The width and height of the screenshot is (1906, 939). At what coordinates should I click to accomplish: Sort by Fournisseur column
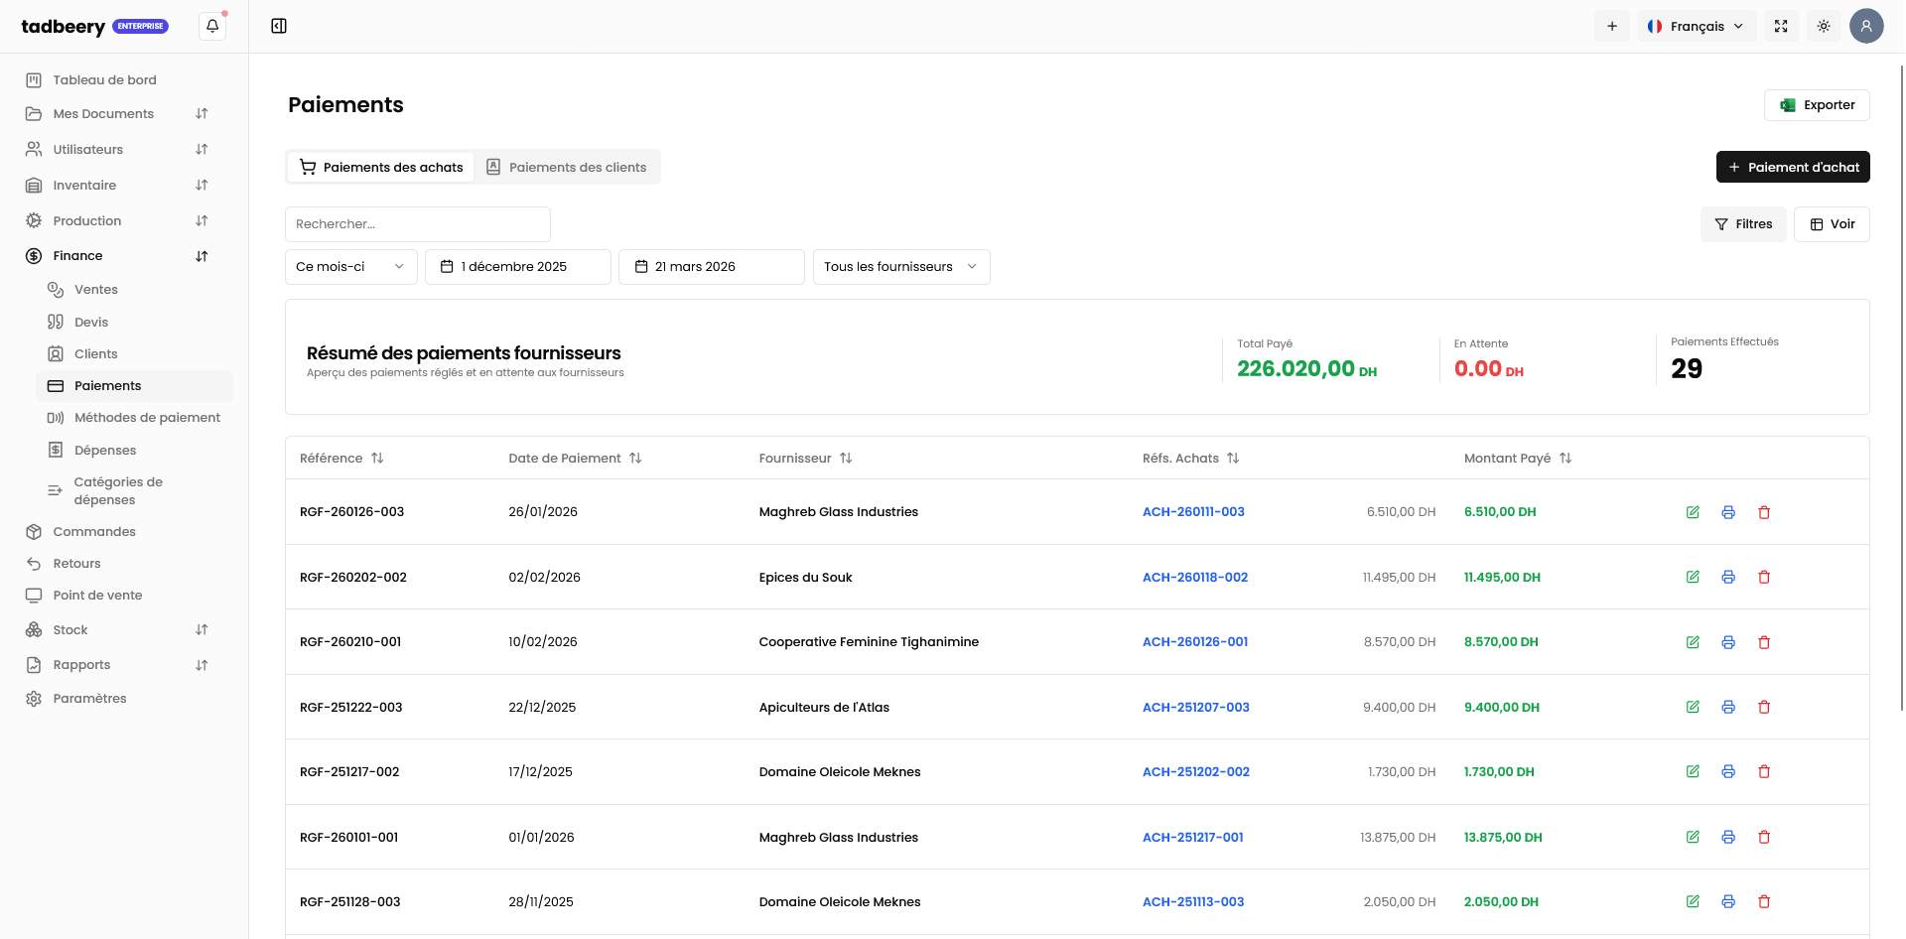click(805, 459)
